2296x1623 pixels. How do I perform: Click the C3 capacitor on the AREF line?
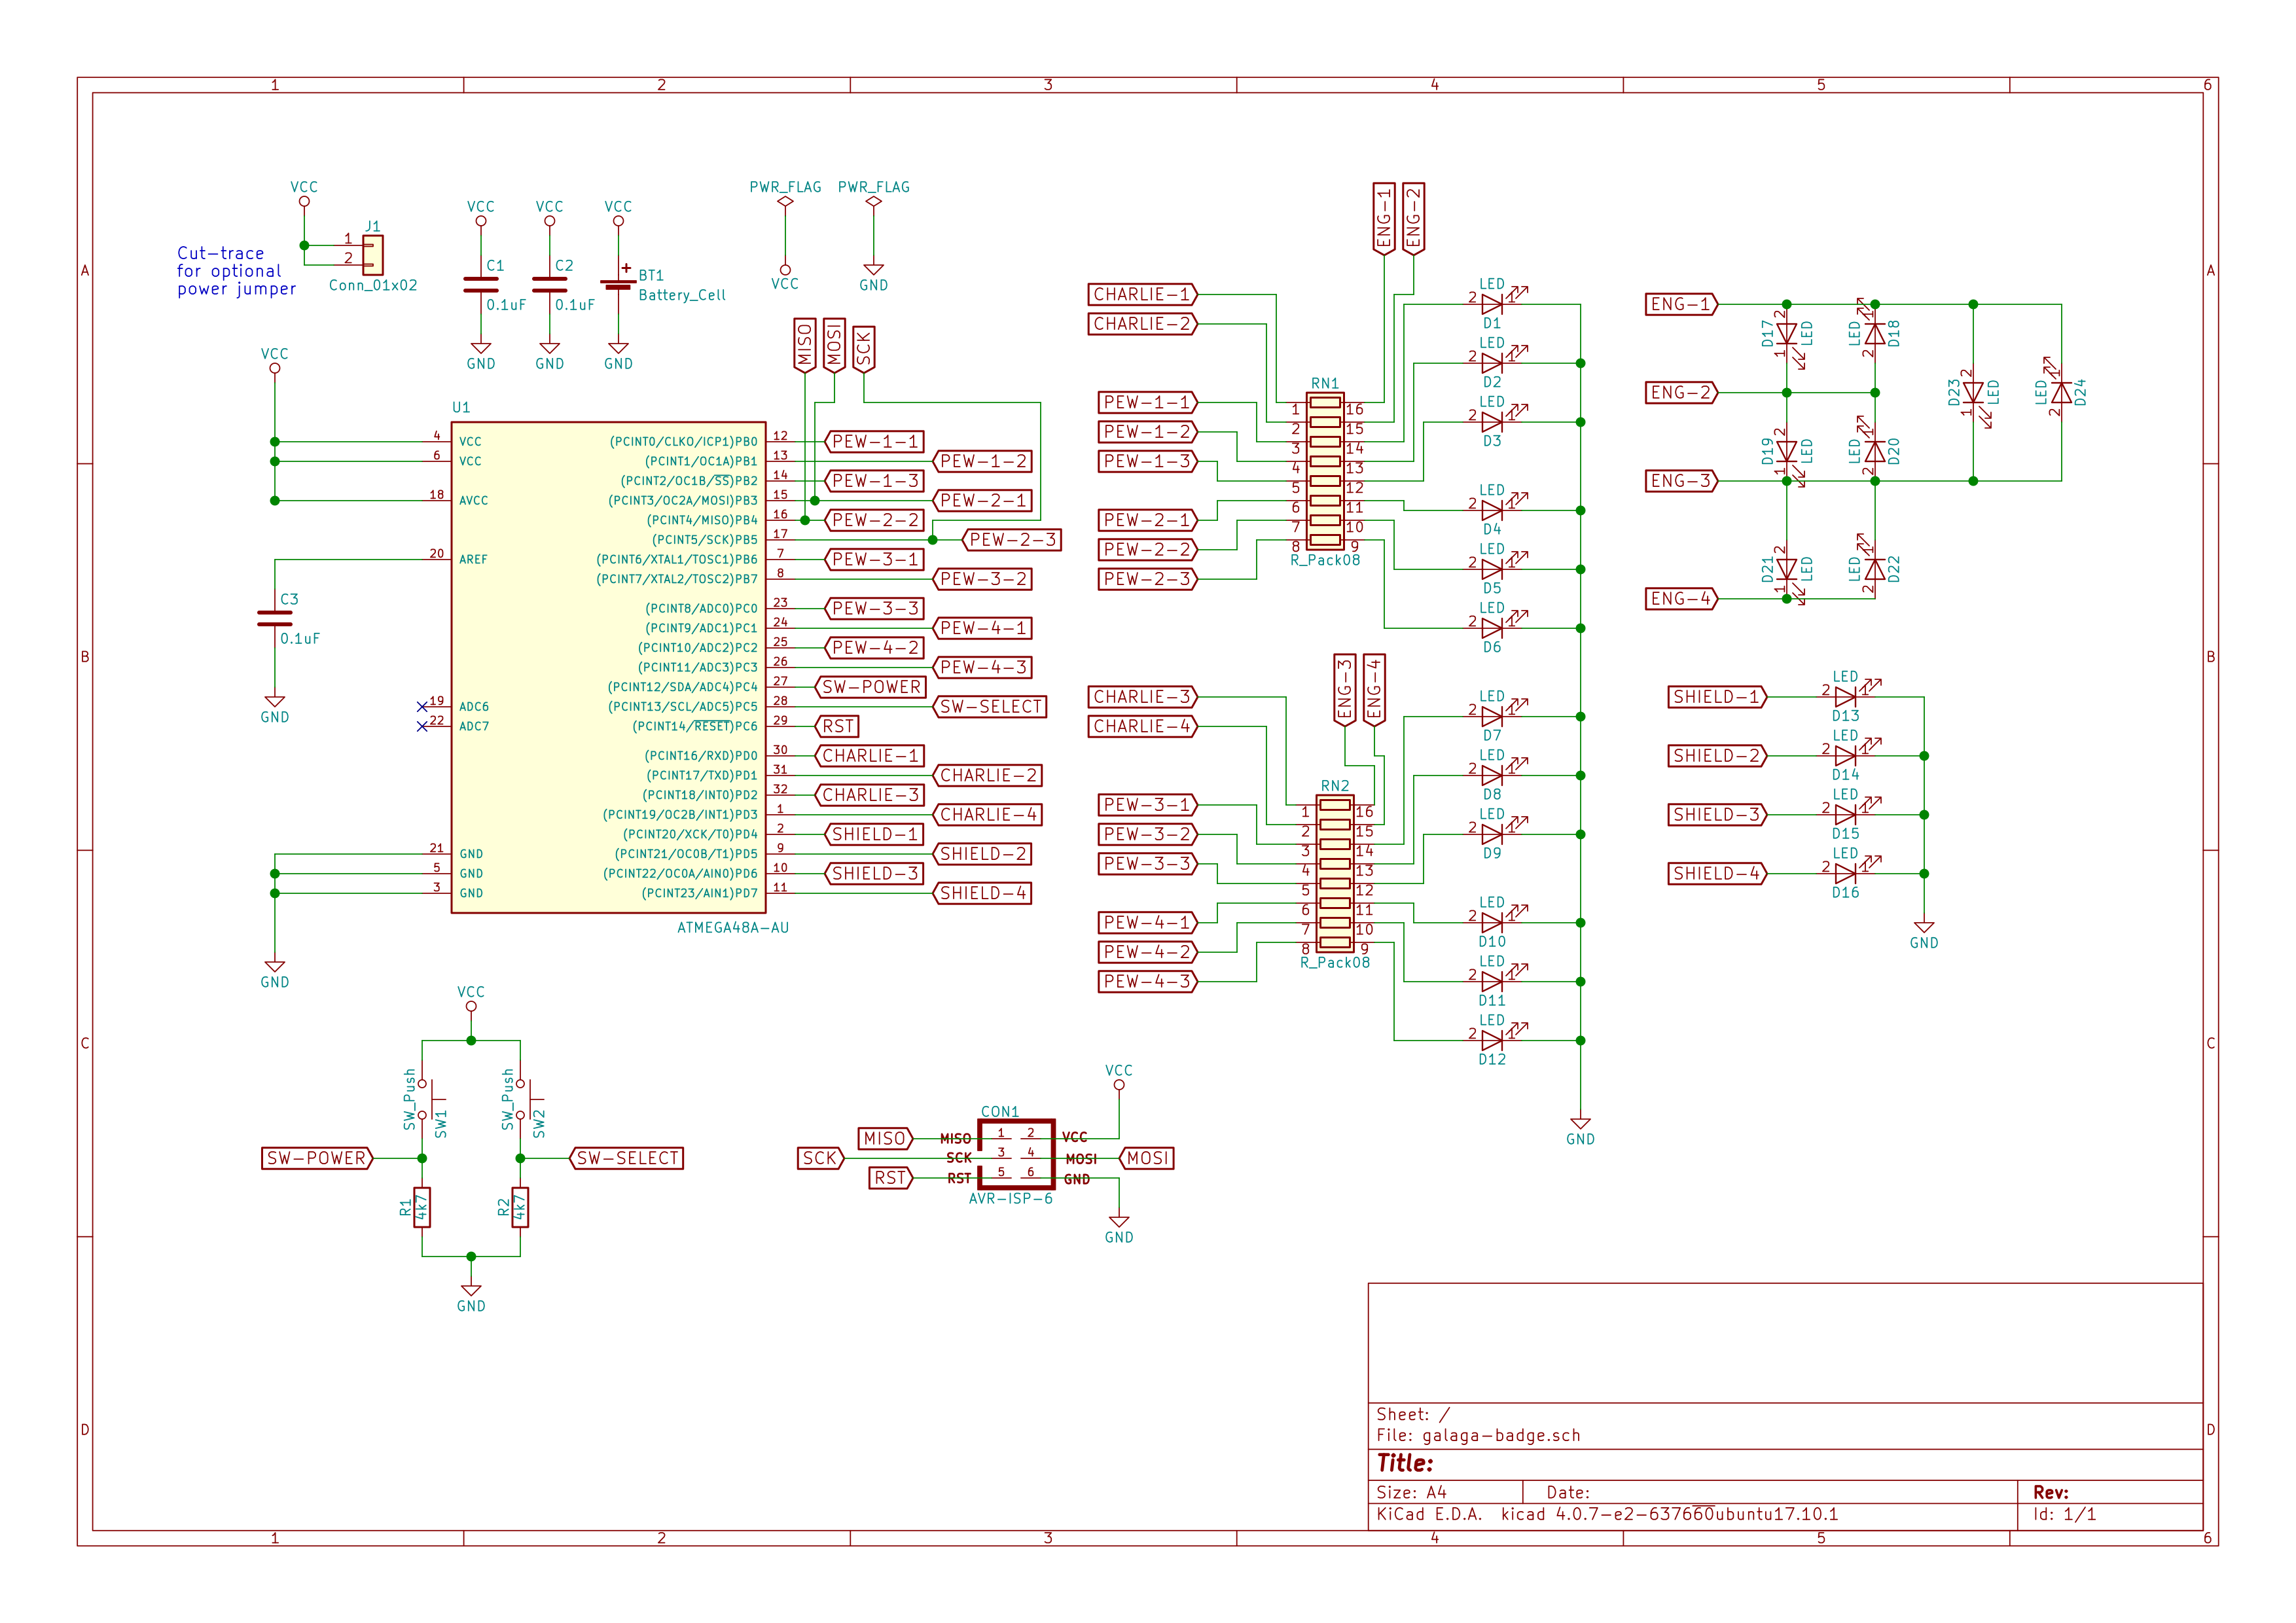click(x=275, y=618)
